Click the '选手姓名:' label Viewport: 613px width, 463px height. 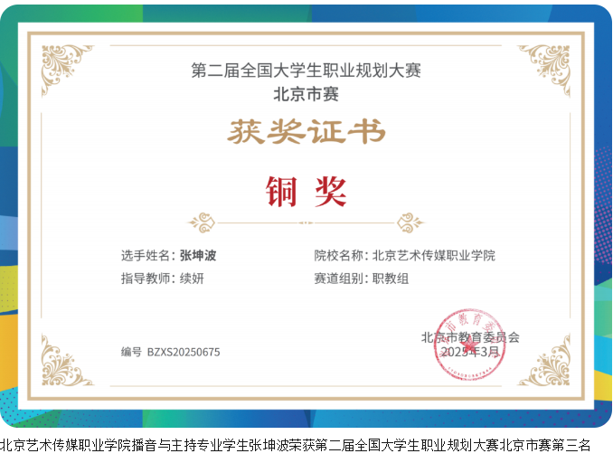(147, 255)
